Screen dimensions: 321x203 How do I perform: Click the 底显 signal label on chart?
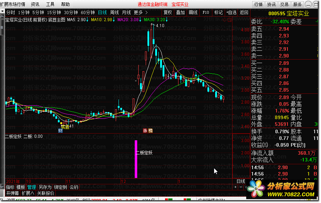click(65, 127)
